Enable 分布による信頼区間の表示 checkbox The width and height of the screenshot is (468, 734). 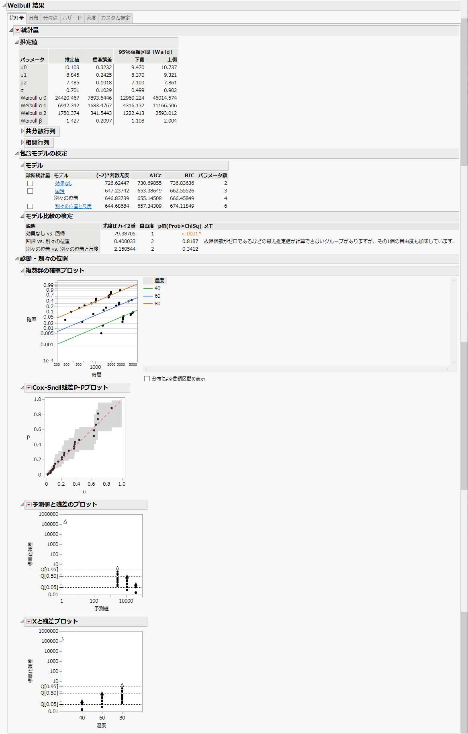147,378
